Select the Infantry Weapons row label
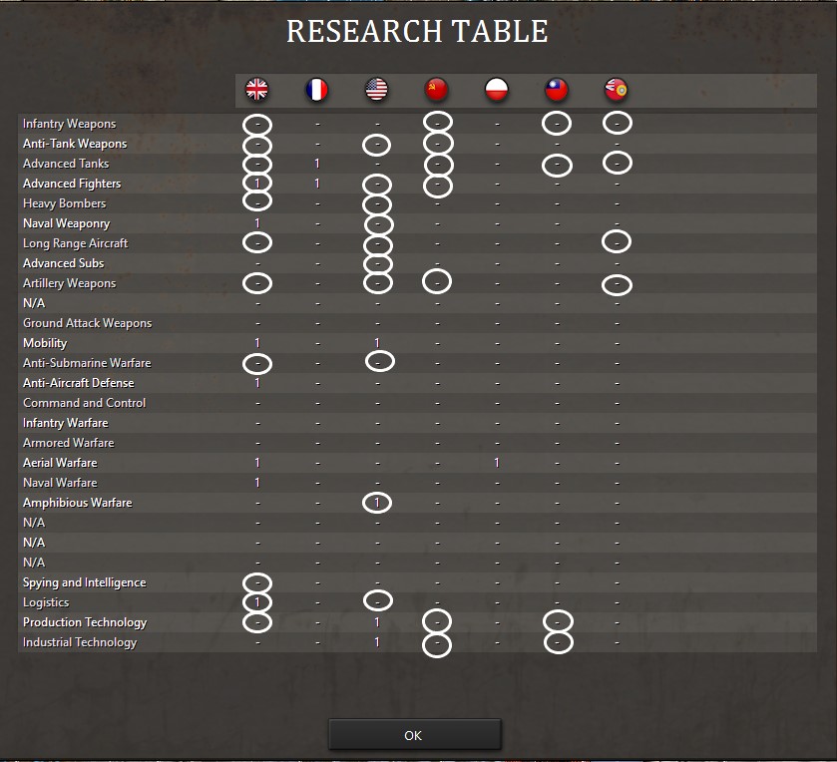Image resolution: width=837 pixels, height=762 pixels. point(70,124)
